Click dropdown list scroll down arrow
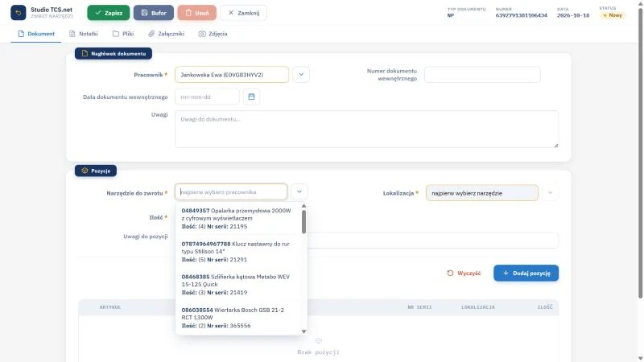The image size is (644, 362). (x=304, y=331)
